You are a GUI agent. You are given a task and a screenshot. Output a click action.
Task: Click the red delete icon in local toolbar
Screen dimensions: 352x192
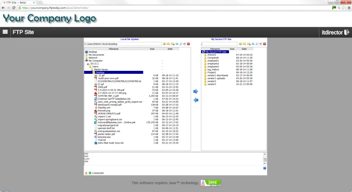pos(188,44)
